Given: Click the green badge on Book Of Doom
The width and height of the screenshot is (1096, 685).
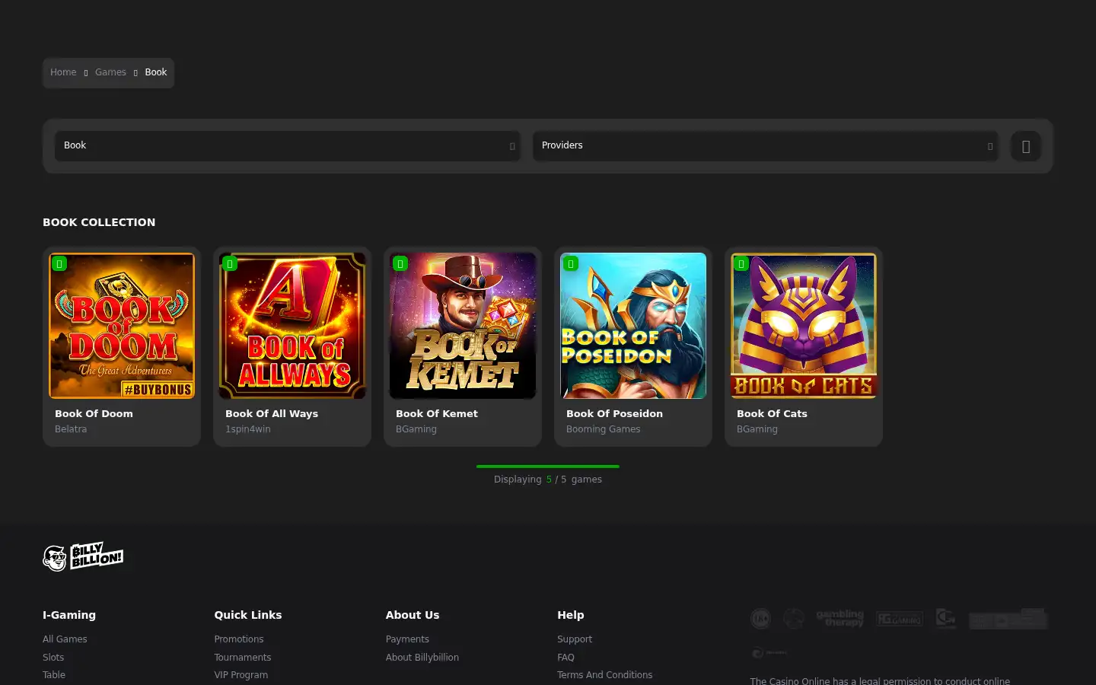Looking at the screenshot, I should (59, 263).
